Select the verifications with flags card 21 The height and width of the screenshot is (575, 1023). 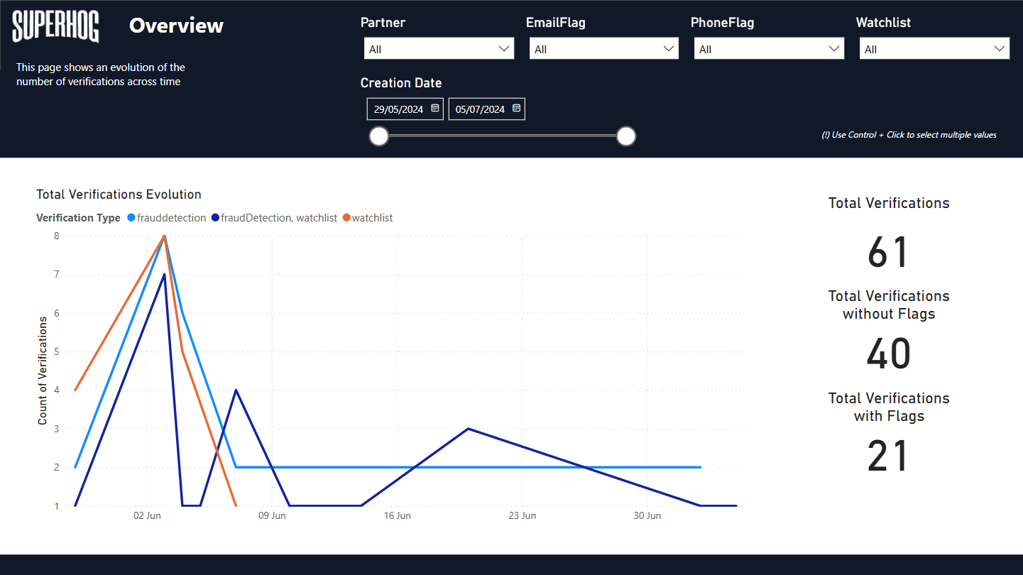pyautogui.click(x=888, y=456)
